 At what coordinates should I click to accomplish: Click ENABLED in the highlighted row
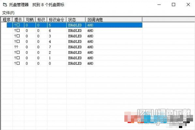75,25
